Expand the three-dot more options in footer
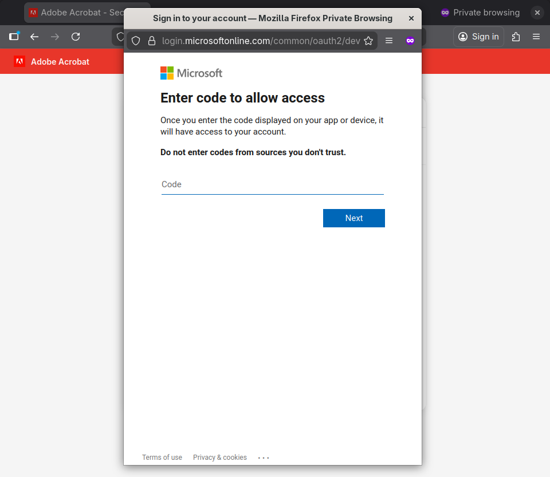The width and height of the screenshot is (550, 477). pyautogui.click(x=264, y=458)
